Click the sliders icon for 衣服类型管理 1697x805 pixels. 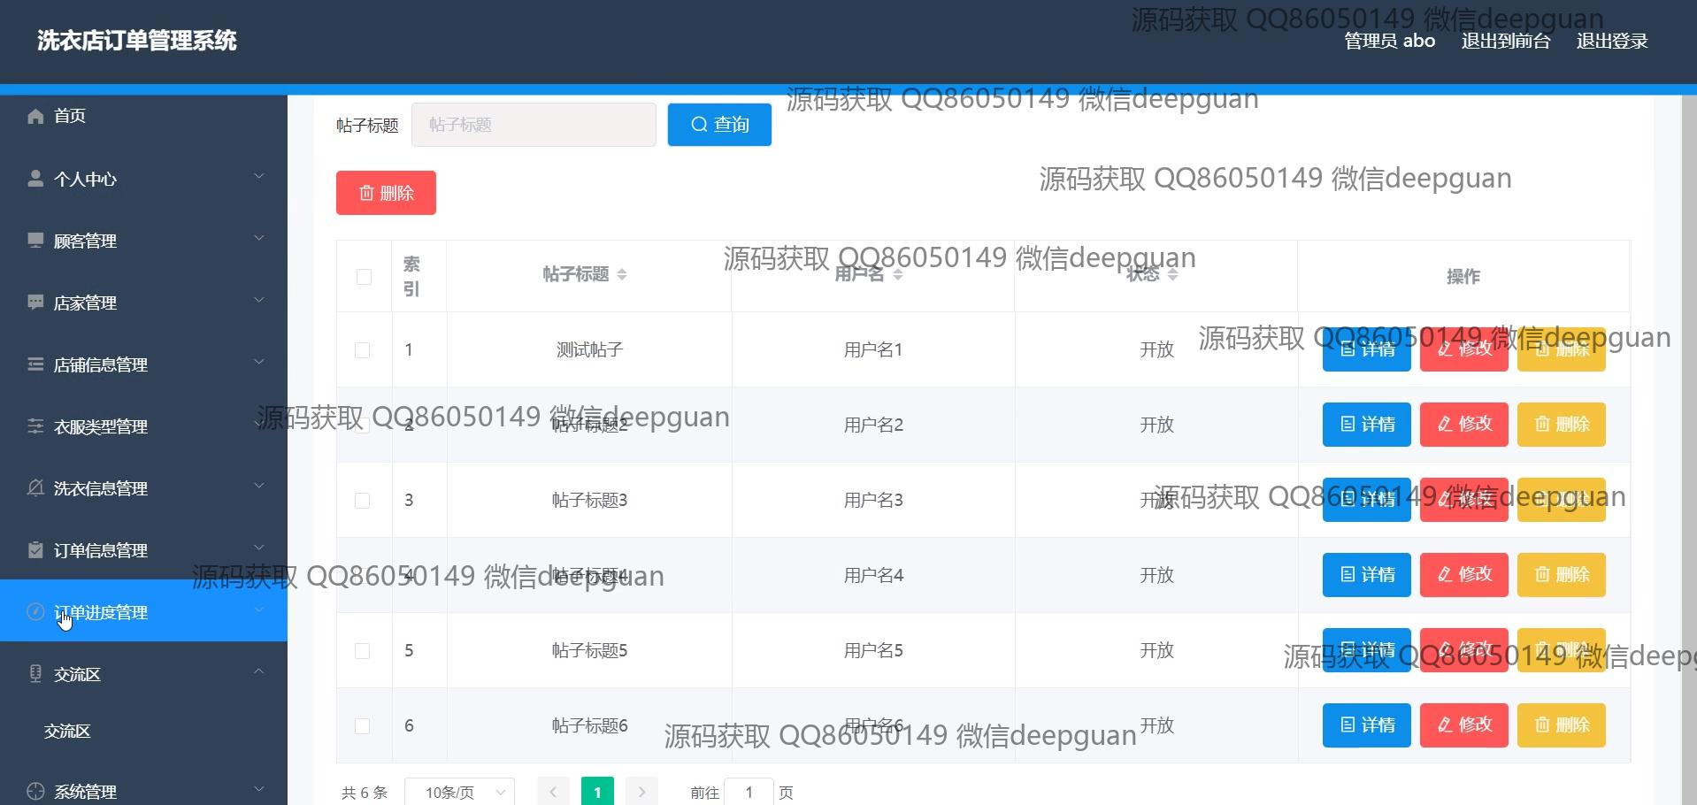click(35, 426)
